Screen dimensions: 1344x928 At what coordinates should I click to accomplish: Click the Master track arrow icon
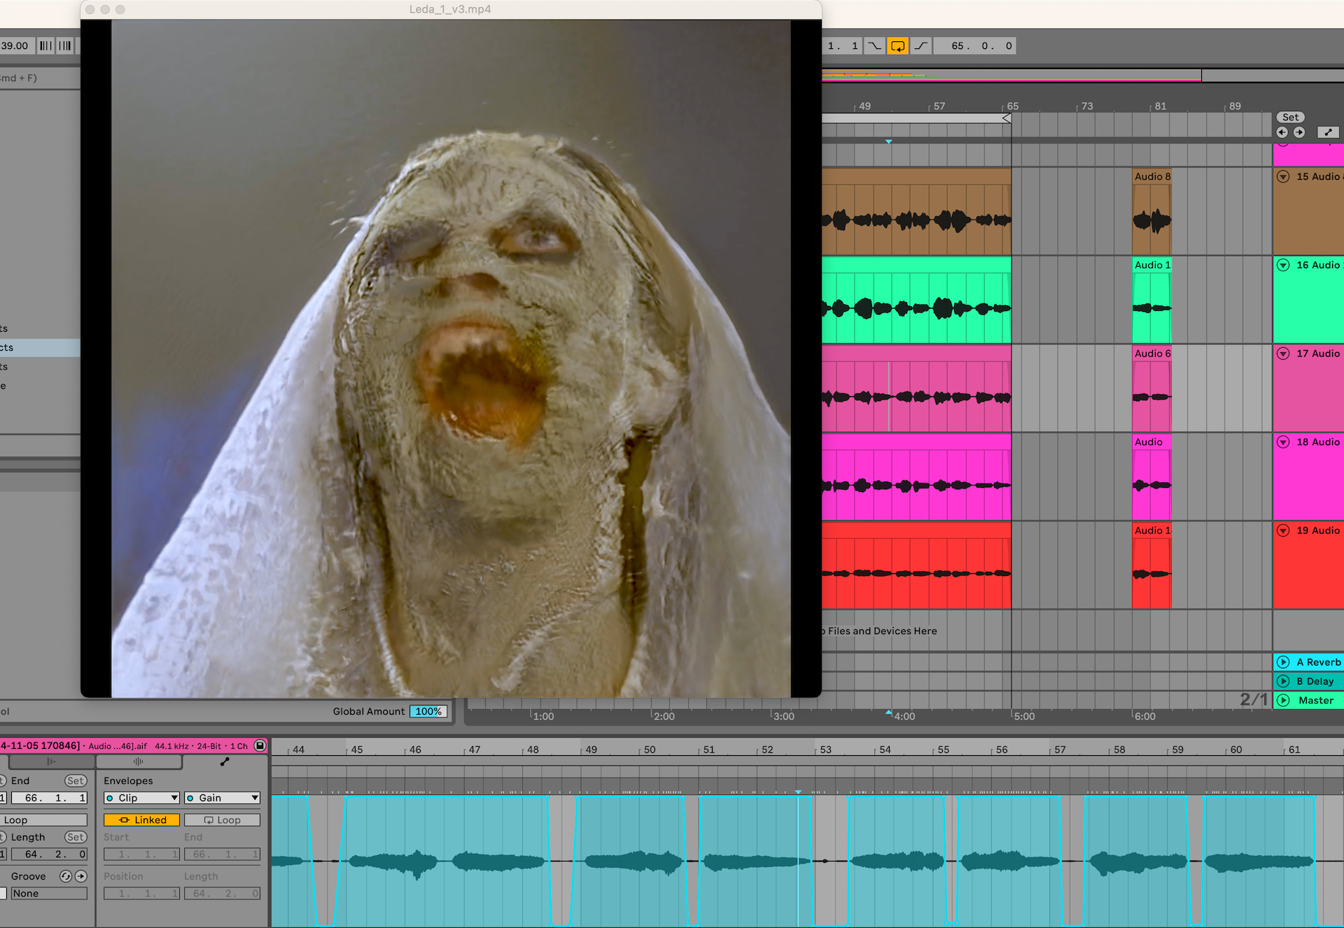[x=1283, y=700]
